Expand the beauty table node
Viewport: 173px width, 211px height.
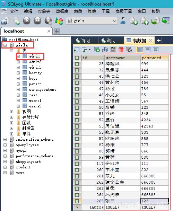pos(18,73)
